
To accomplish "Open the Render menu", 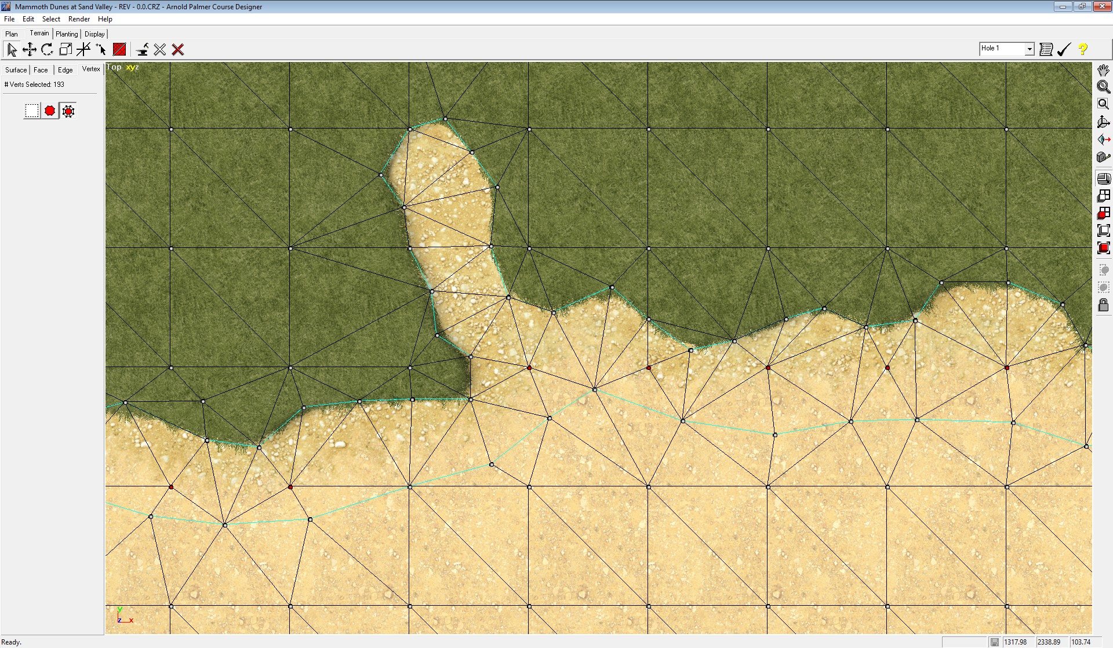I will pos(79,19).
